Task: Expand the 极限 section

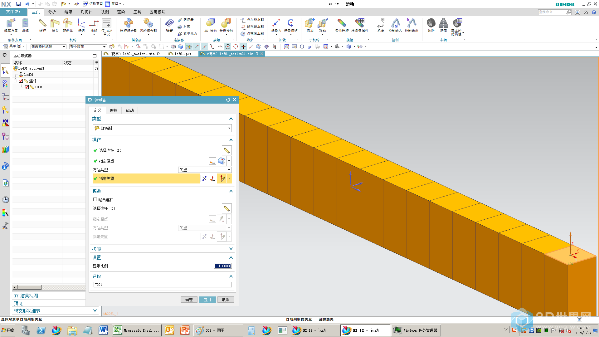Action: point(231,249)
